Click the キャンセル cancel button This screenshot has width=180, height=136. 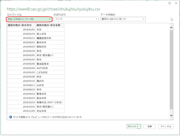click(x=166, y=126)
